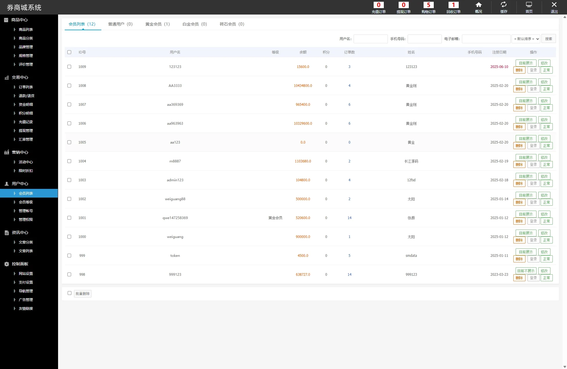Select the member levels menu item
Screen dimensions: 567x369
[26, 202]
